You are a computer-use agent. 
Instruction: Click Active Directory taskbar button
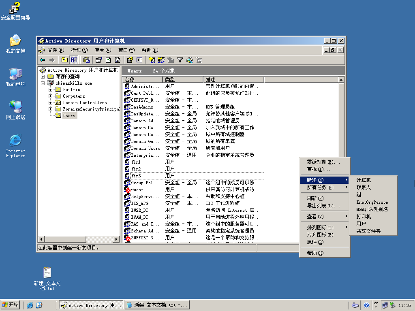click(x=91, y=305)
